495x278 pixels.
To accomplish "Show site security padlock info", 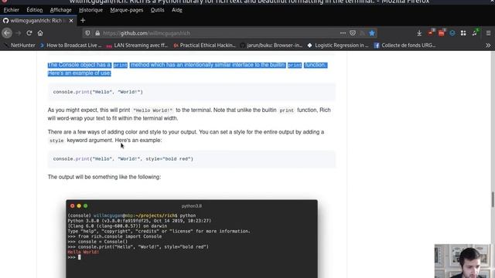I will pos(97,33).
